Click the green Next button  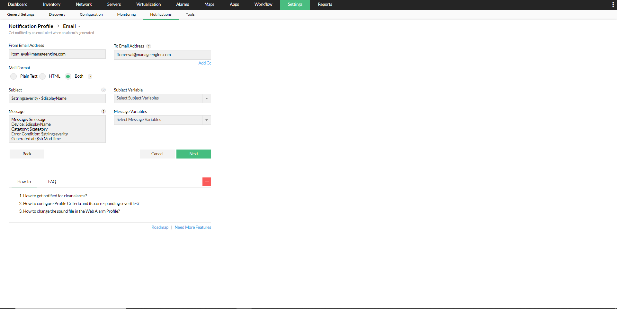[193, 154]
